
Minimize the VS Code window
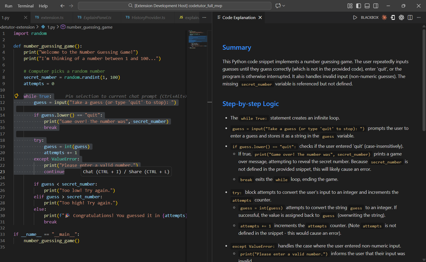(x=388, y=6)
